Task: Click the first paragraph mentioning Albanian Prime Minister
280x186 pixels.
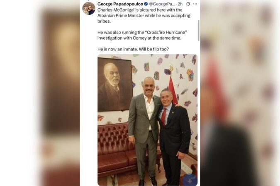Action: [x=144, y=15]
